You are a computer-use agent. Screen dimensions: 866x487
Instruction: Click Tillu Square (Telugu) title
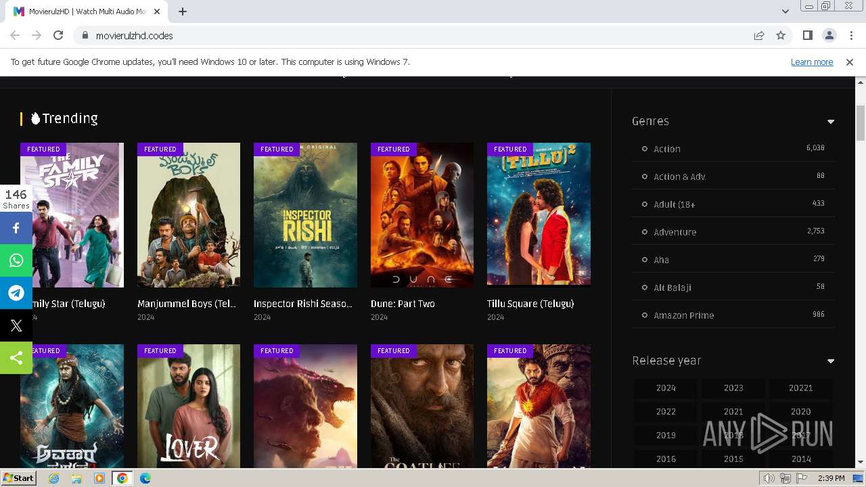click(x=530, y=304)
